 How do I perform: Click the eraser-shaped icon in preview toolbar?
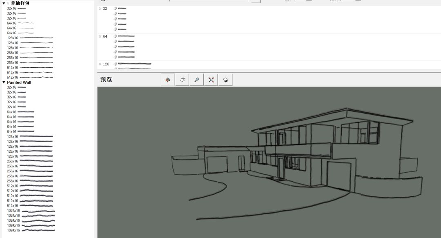[x=225, y=80]
